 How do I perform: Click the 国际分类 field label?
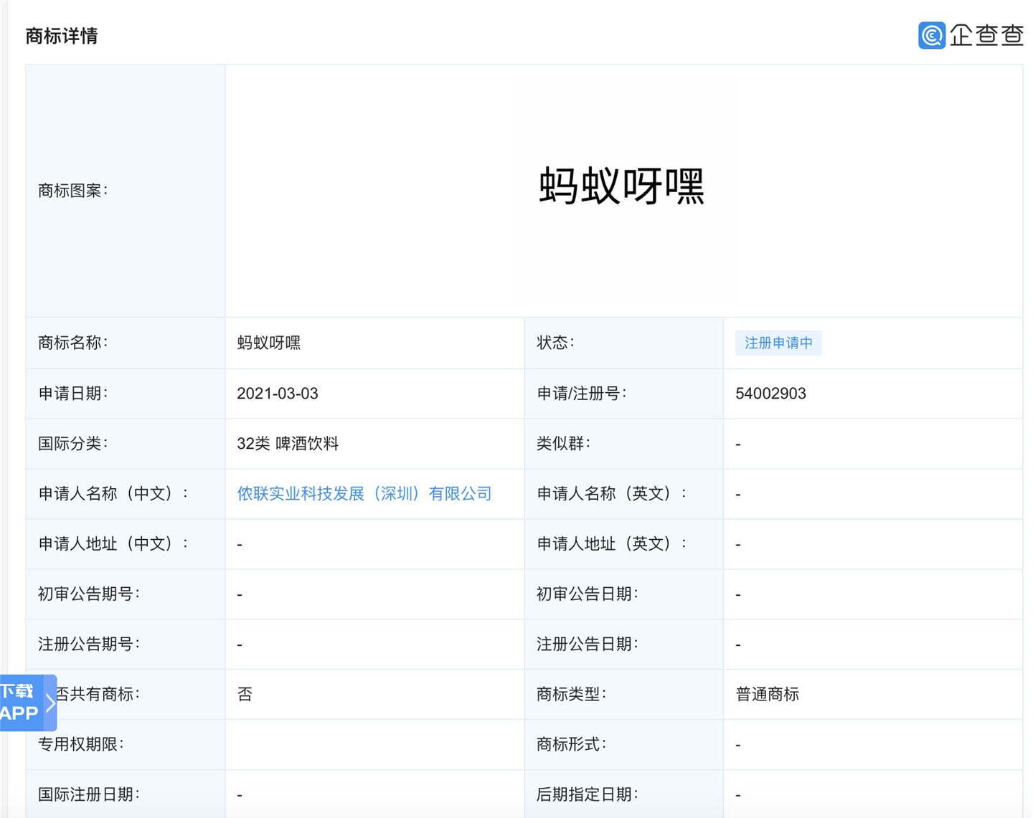point(72,444)
